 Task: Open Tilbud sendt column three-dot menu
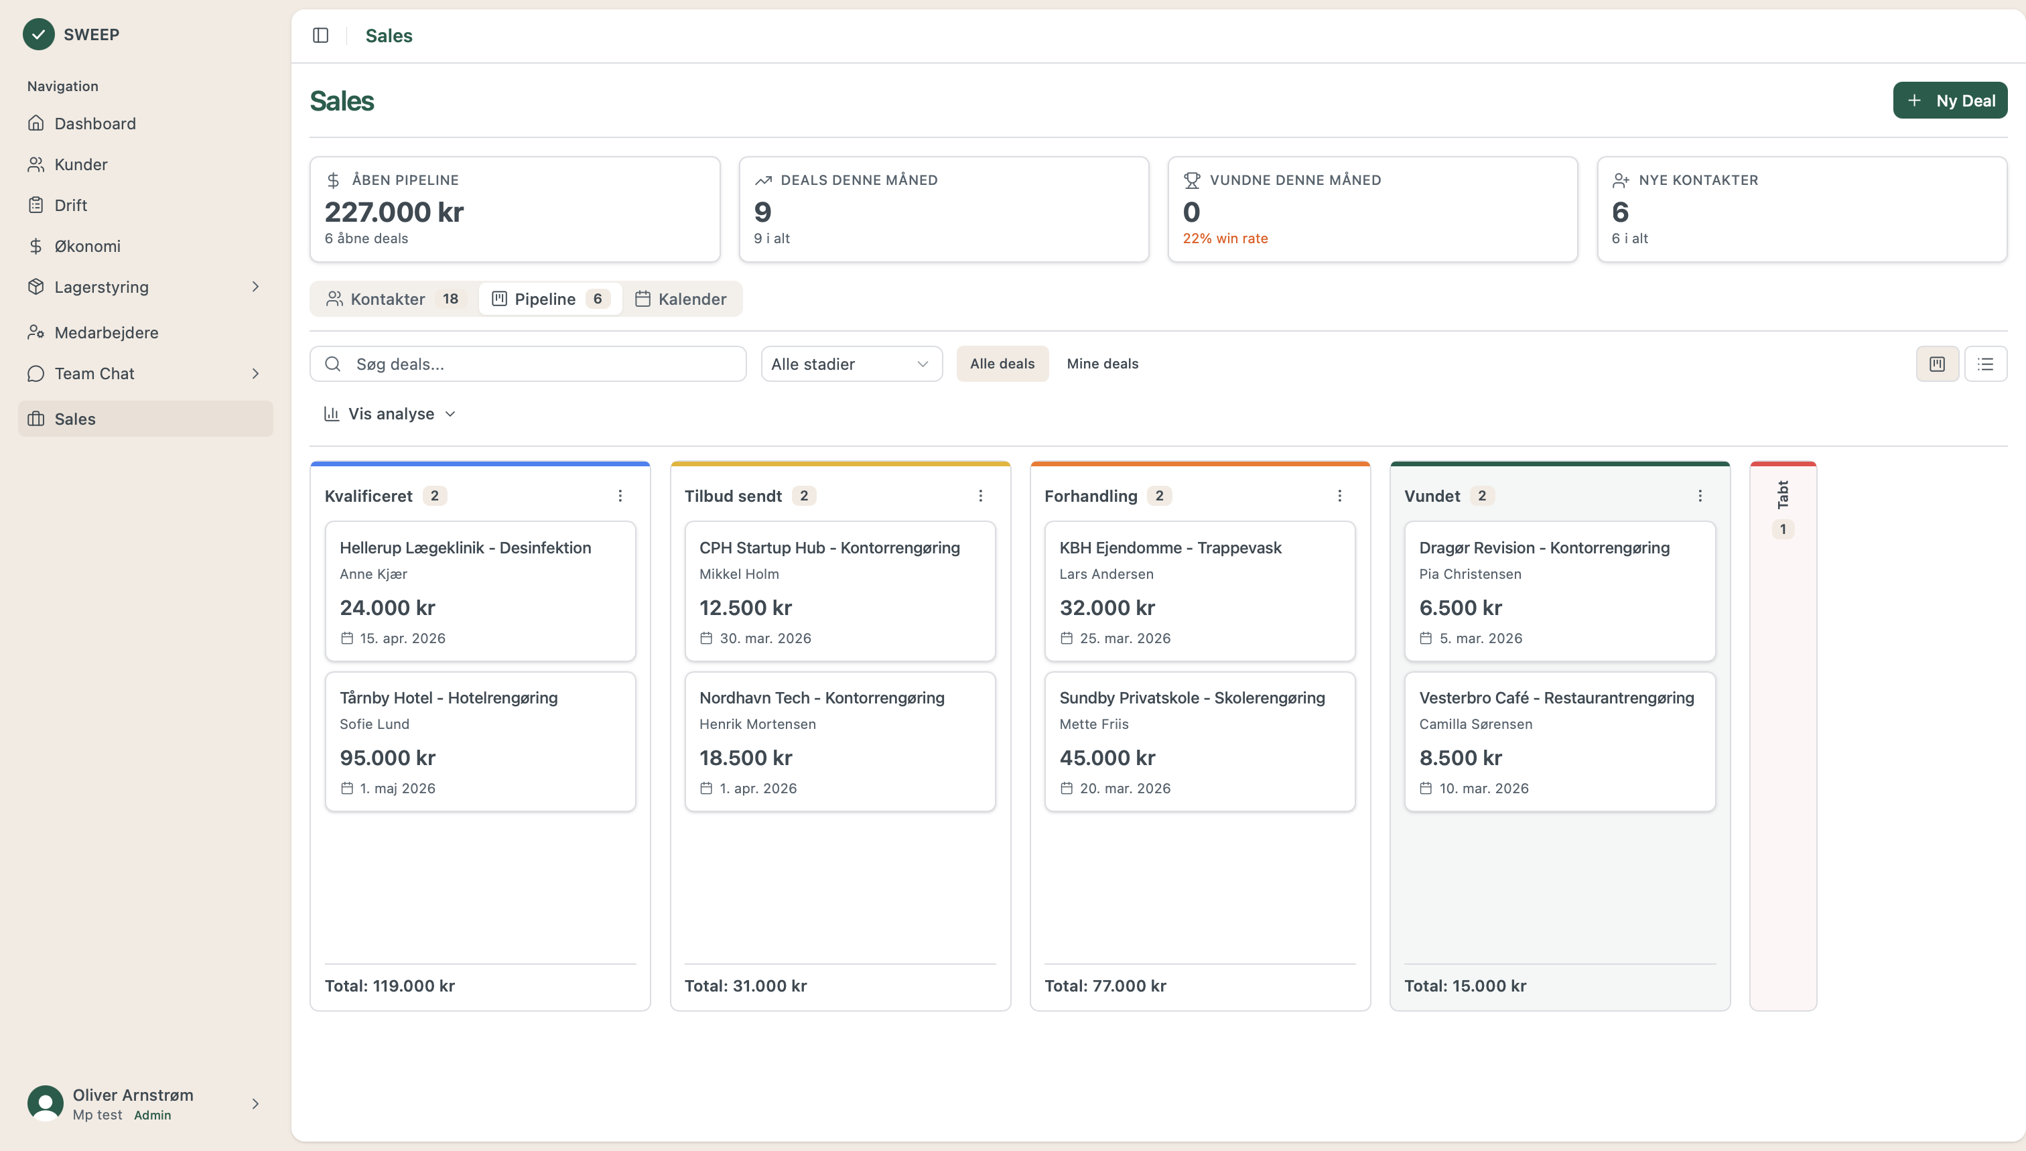(x=980, y=496)
